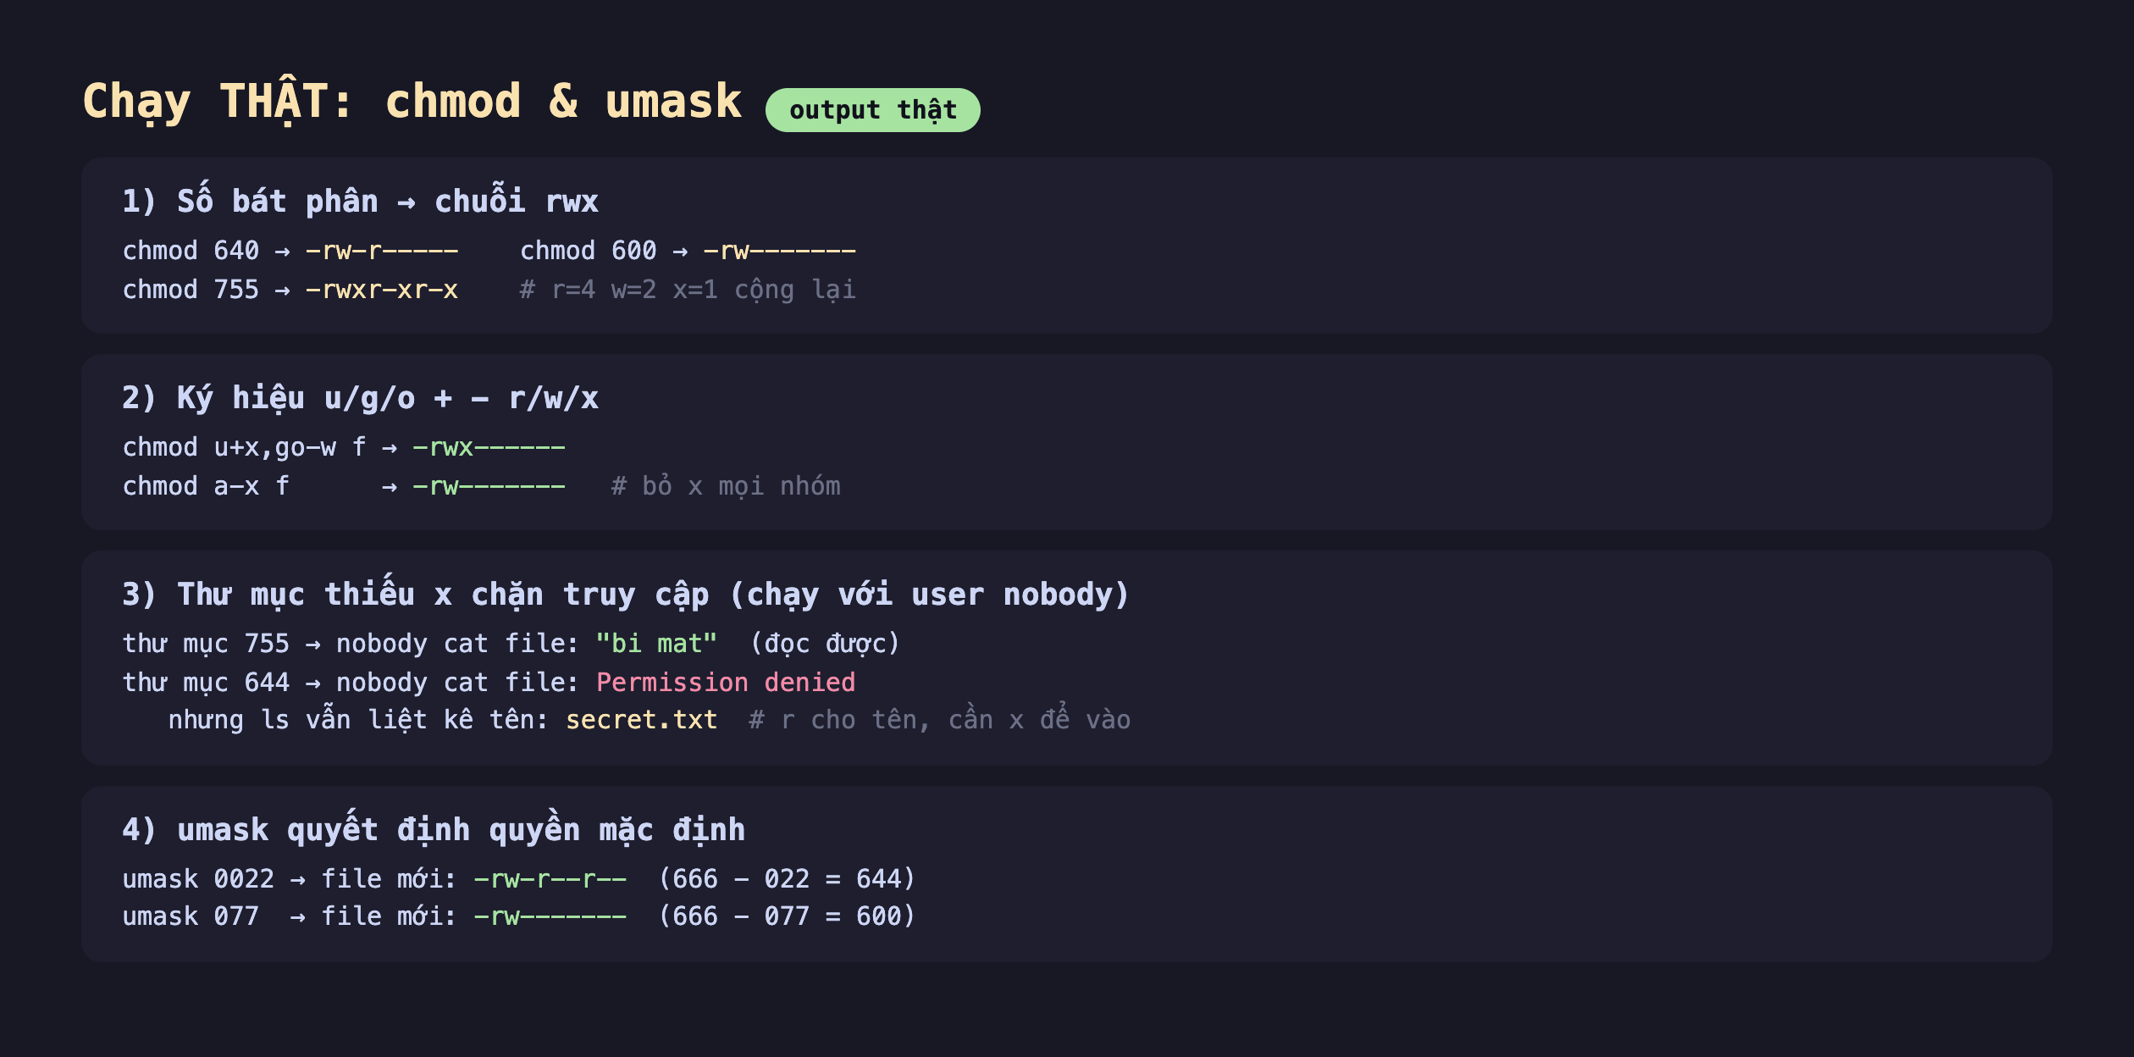This screenshot has height=1057, width=2134.
Task: Click the '-rw-r-----' permission string
Action: point(382,251)
